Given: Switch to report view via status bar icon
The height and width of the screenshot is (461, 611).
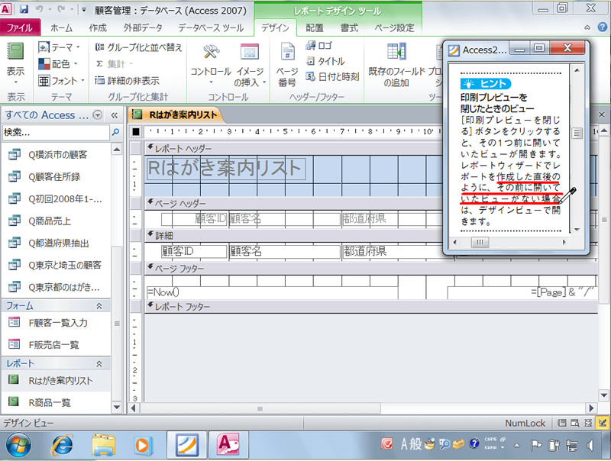Looking at the screenshot, I should [x=561, y=424].
